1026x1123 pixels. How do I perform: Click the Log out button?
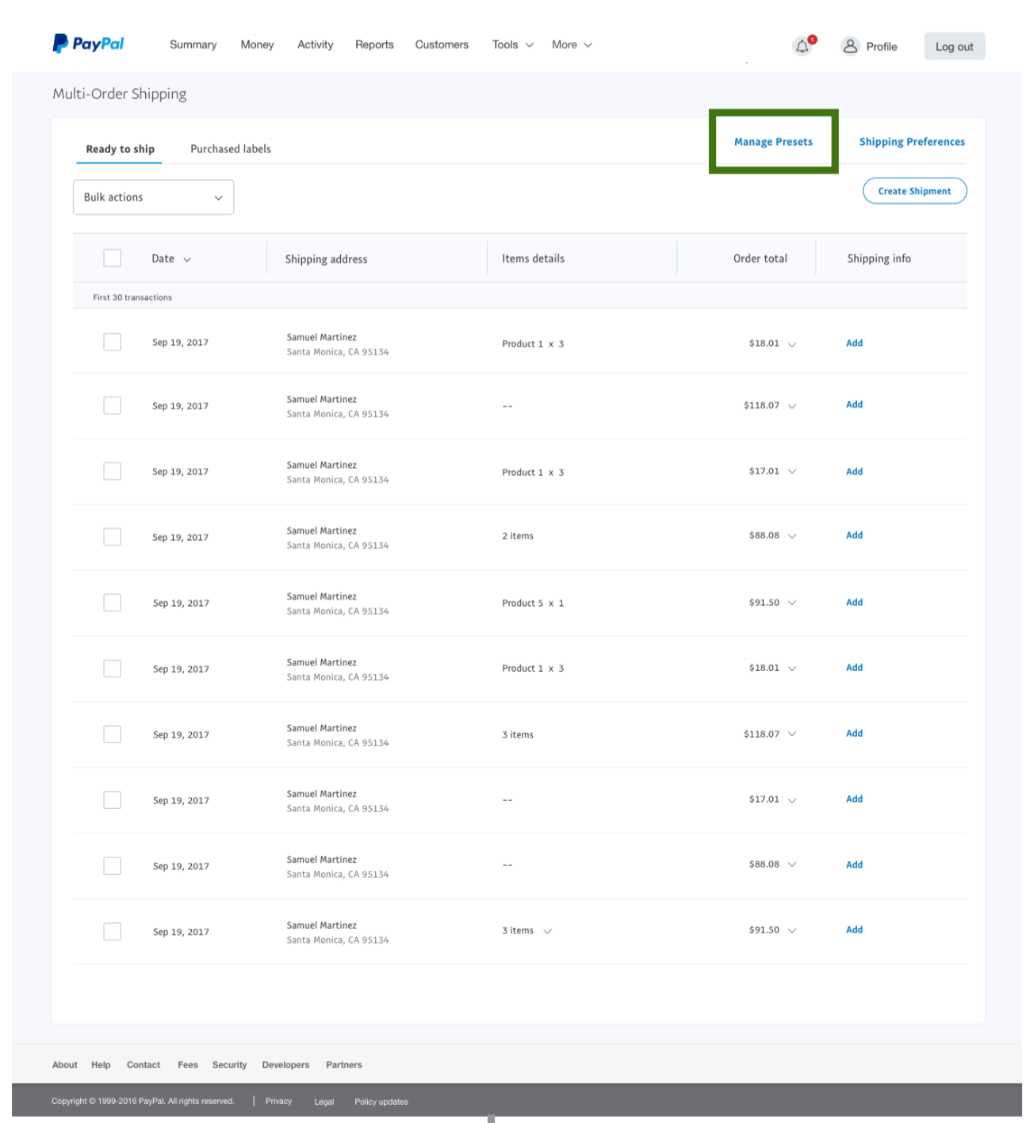(x=954, y=47)
